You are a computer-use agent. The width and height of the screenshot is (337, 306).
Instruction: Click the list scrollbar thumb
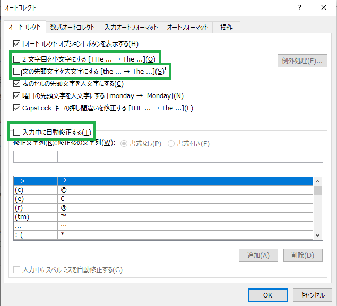pyautogui.click(x=318, y=190)
